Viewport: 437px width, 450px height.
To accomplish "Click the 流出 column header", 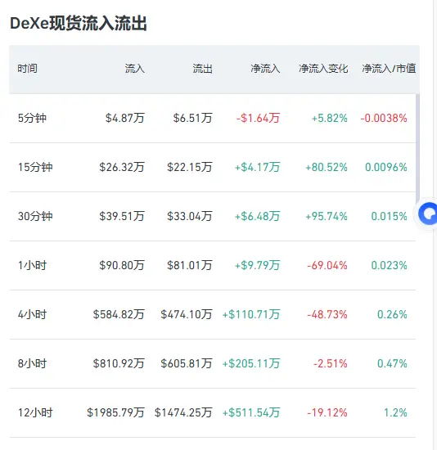I will [202, 69].
